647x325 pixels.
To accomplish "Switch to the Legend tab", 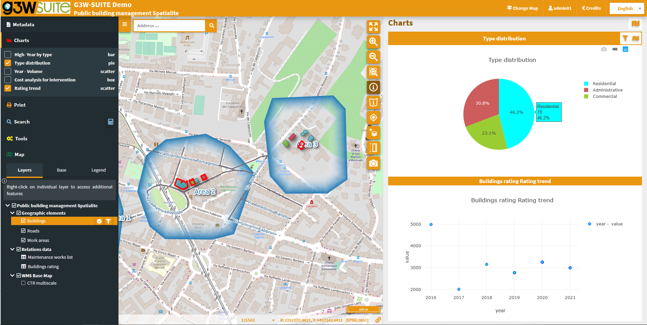I will point(99,170).
